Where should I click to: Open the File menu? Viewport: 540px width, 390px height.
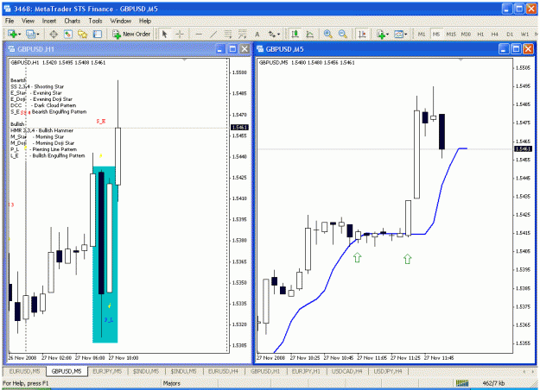(10, 21)
